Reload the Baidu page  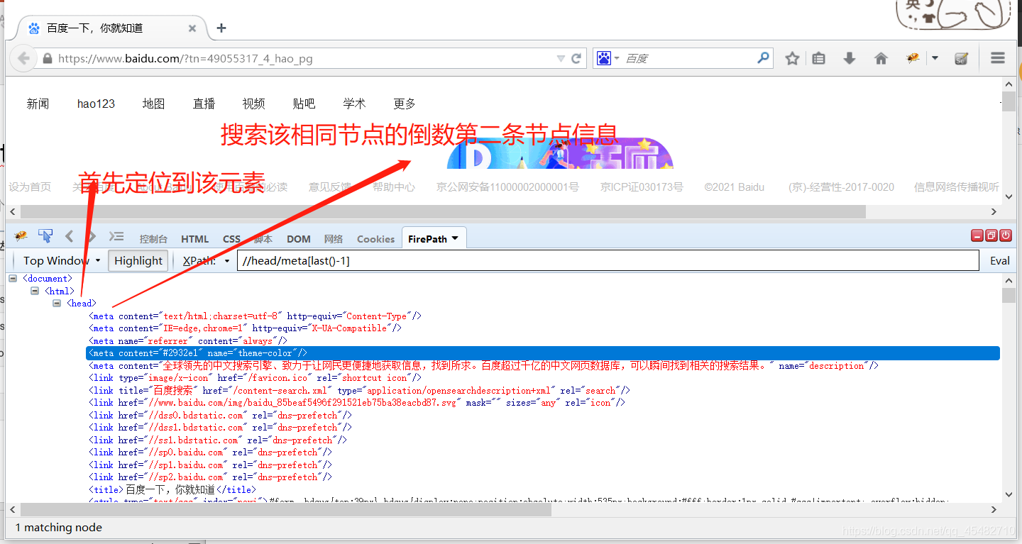(576, 58)
